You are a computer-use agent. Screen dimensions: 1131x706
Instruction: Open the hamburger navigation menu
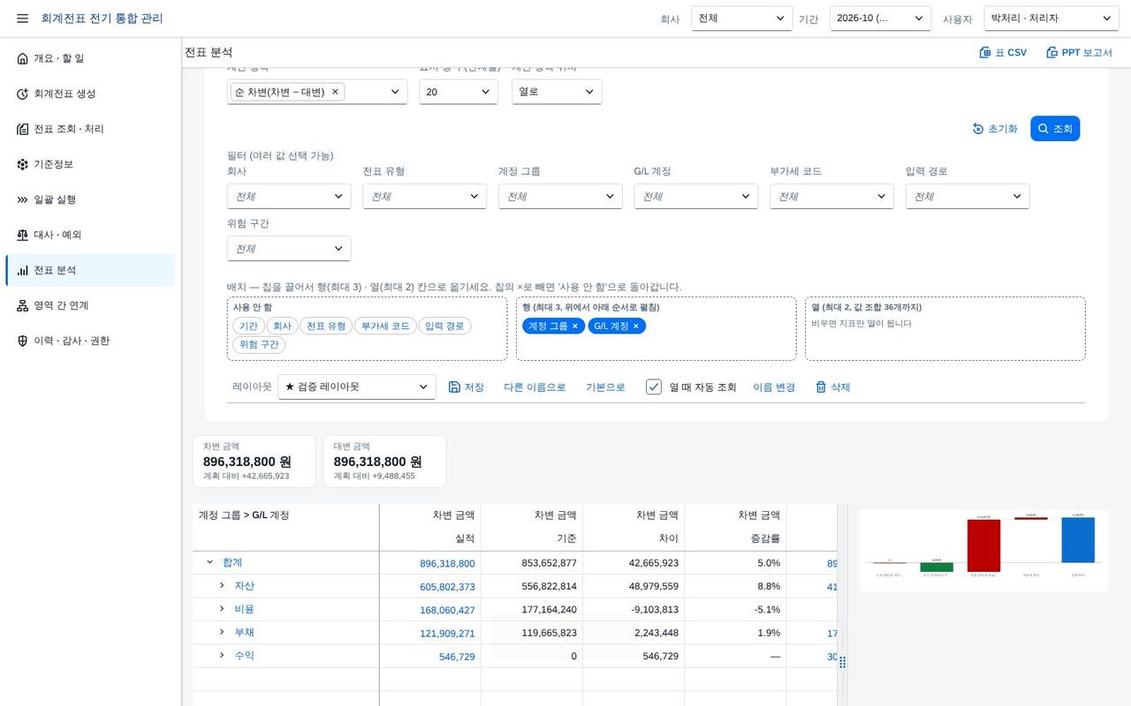tap(22, 19)
